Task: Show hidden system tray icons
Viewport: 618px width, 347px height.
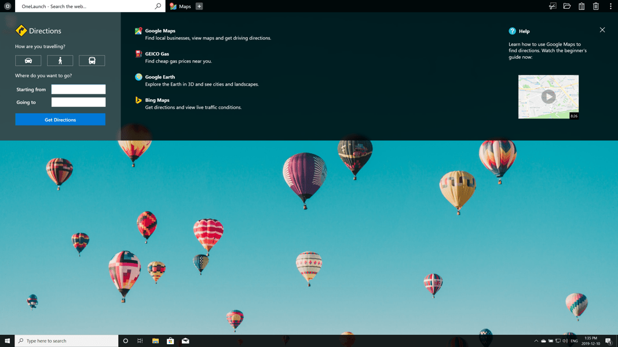Action: click(x=536, y=341)
